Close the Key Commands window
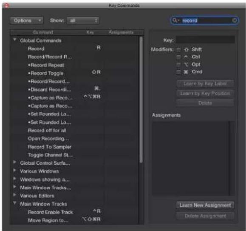The width and height of the screenshot is (246, 231). (7, 6)
